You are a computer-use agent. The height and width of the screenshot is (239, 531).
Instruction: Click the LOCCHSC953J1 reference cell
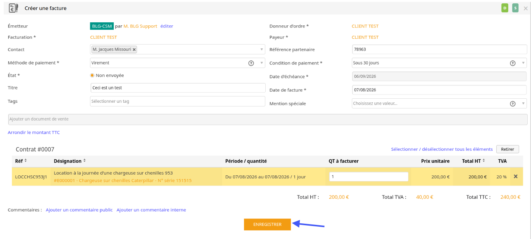click(x=31, y=177)
